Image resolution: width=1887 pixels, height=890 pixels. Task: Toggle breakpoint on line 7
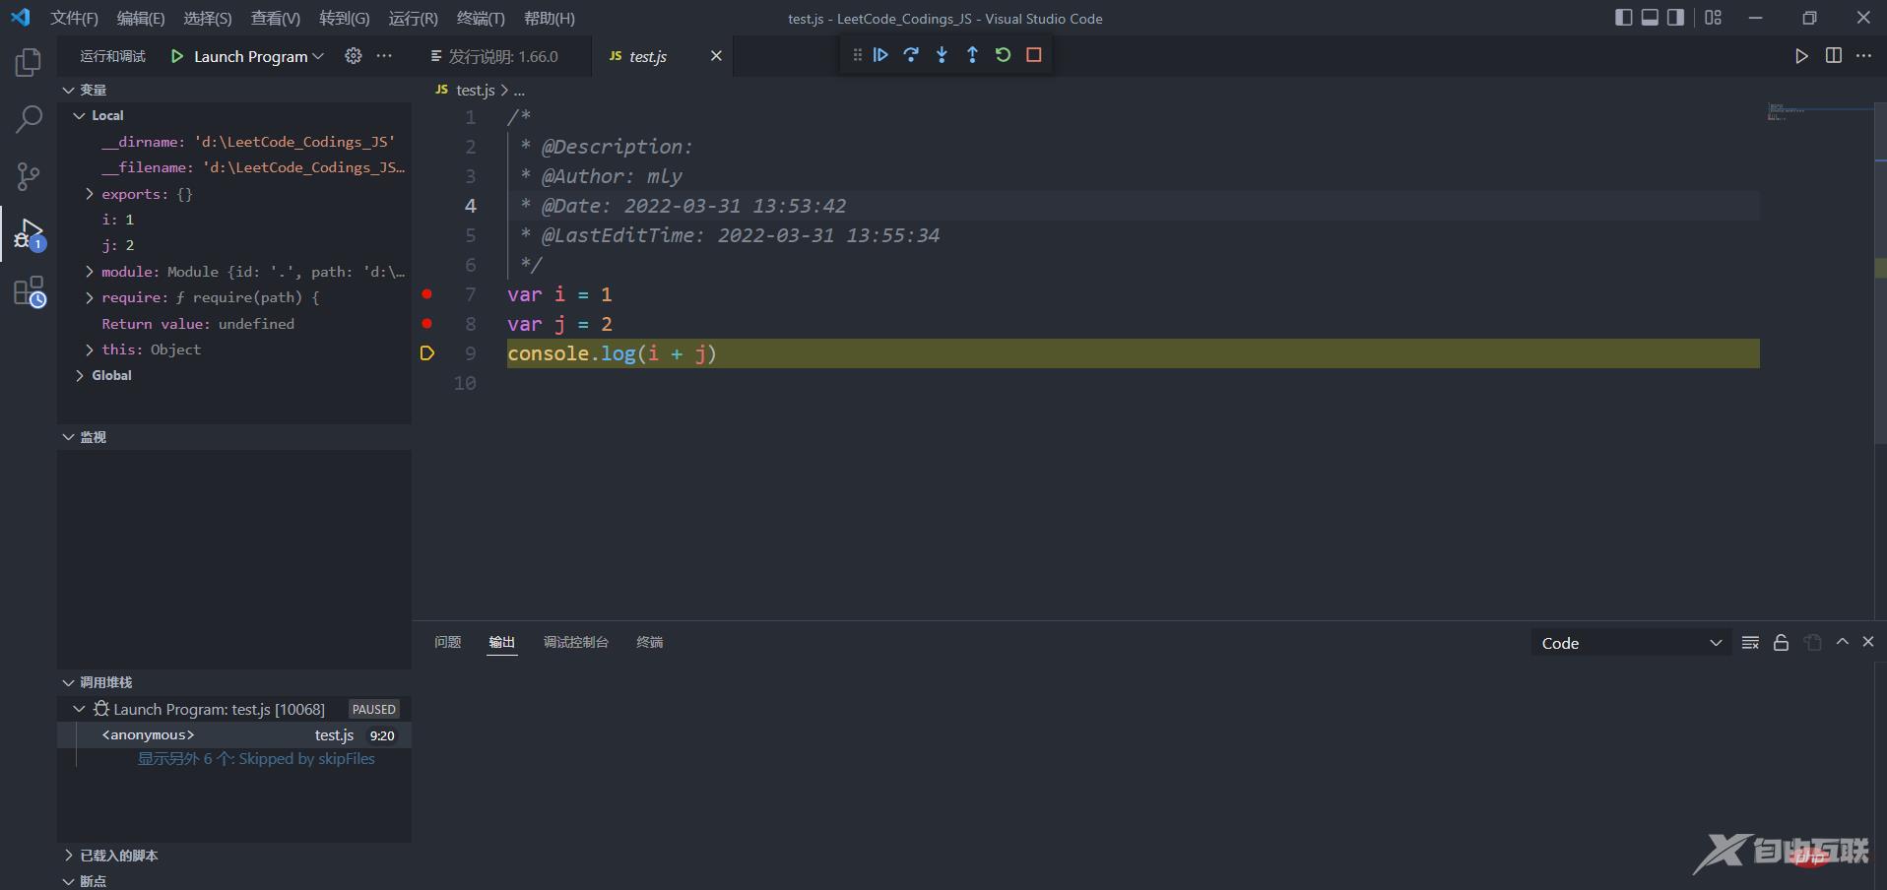coord(426,293)
